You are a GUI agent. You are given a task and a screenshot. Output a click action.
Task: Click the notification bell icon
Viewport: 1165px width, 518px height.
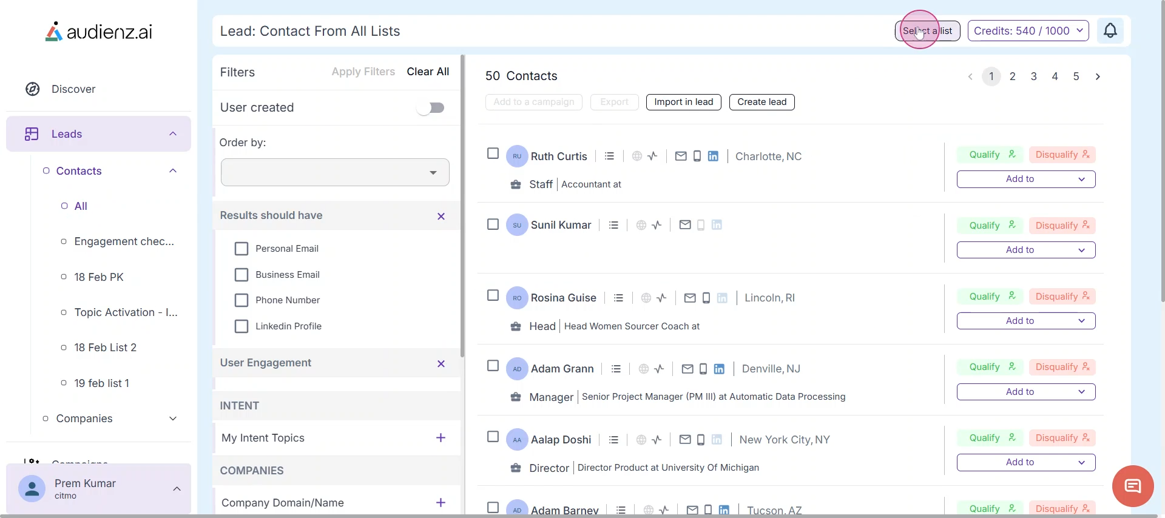point(1110,30)
